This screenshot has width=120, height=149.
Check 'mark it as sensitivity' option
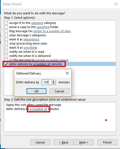(6, 48)
